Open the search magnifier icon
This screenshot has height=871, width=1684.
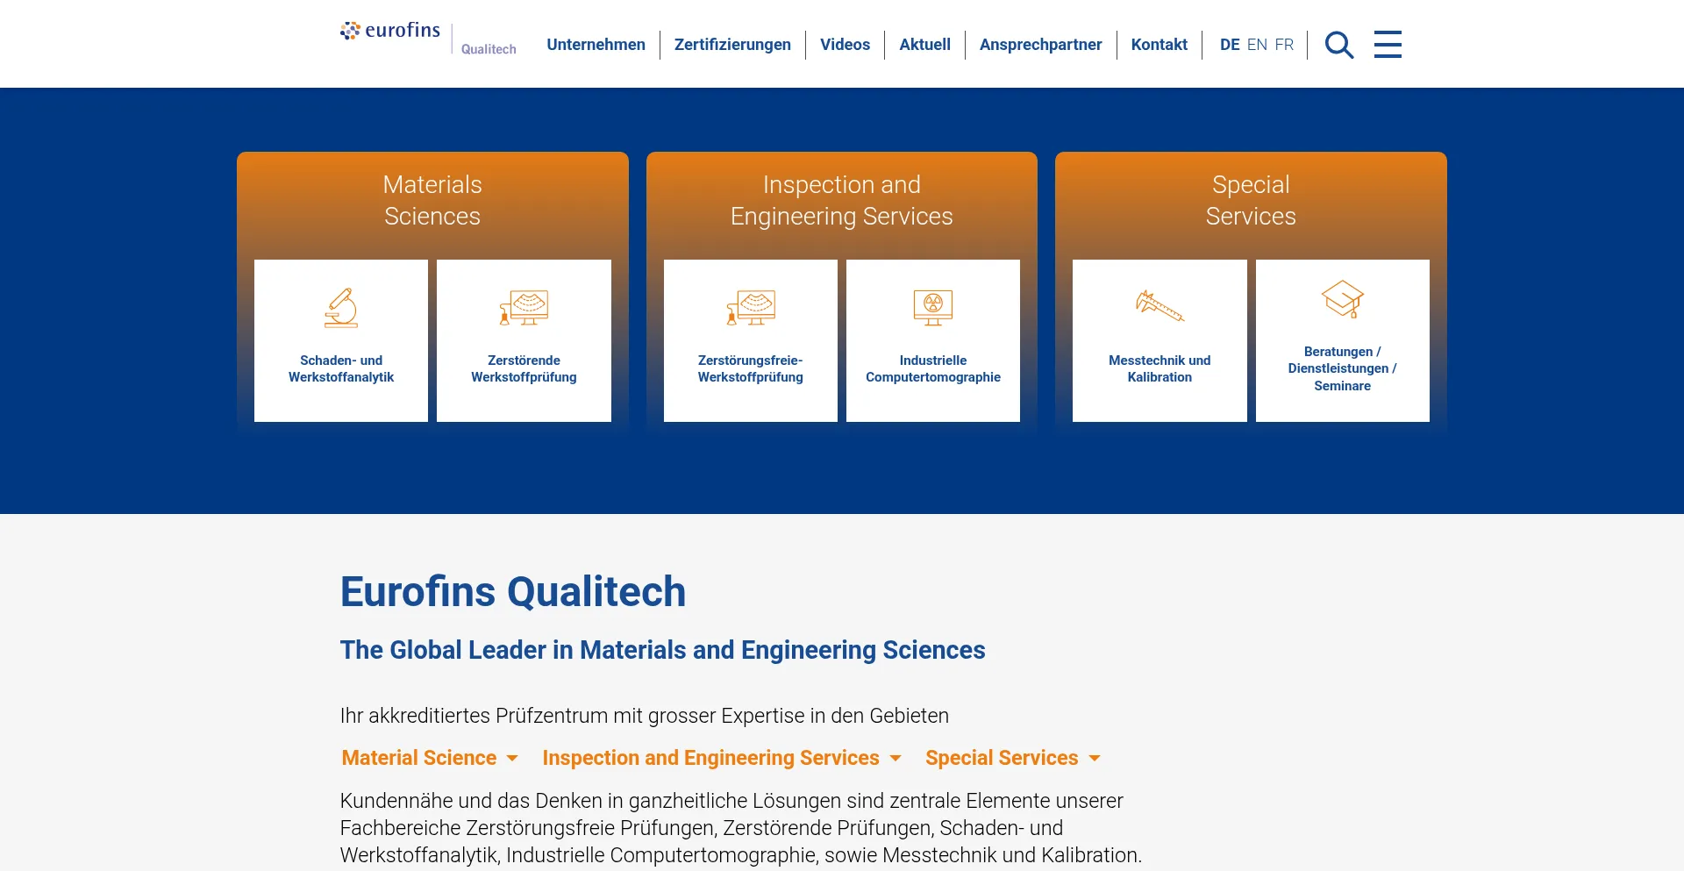[x=1339, y=45]
